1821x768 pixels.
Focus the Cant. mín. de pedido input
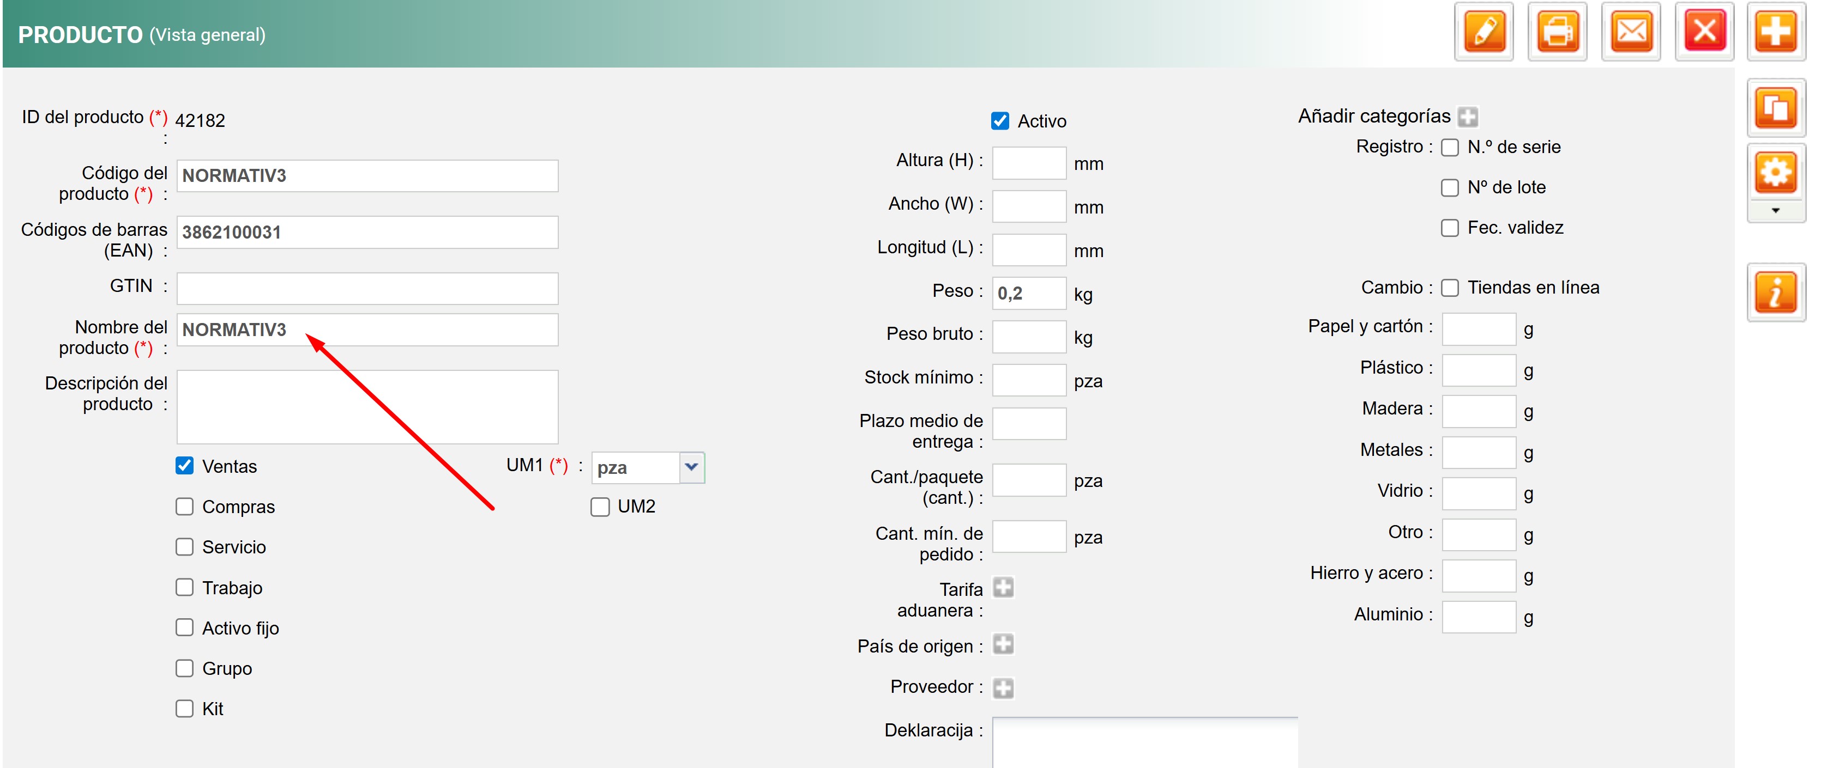(1029, 537)
